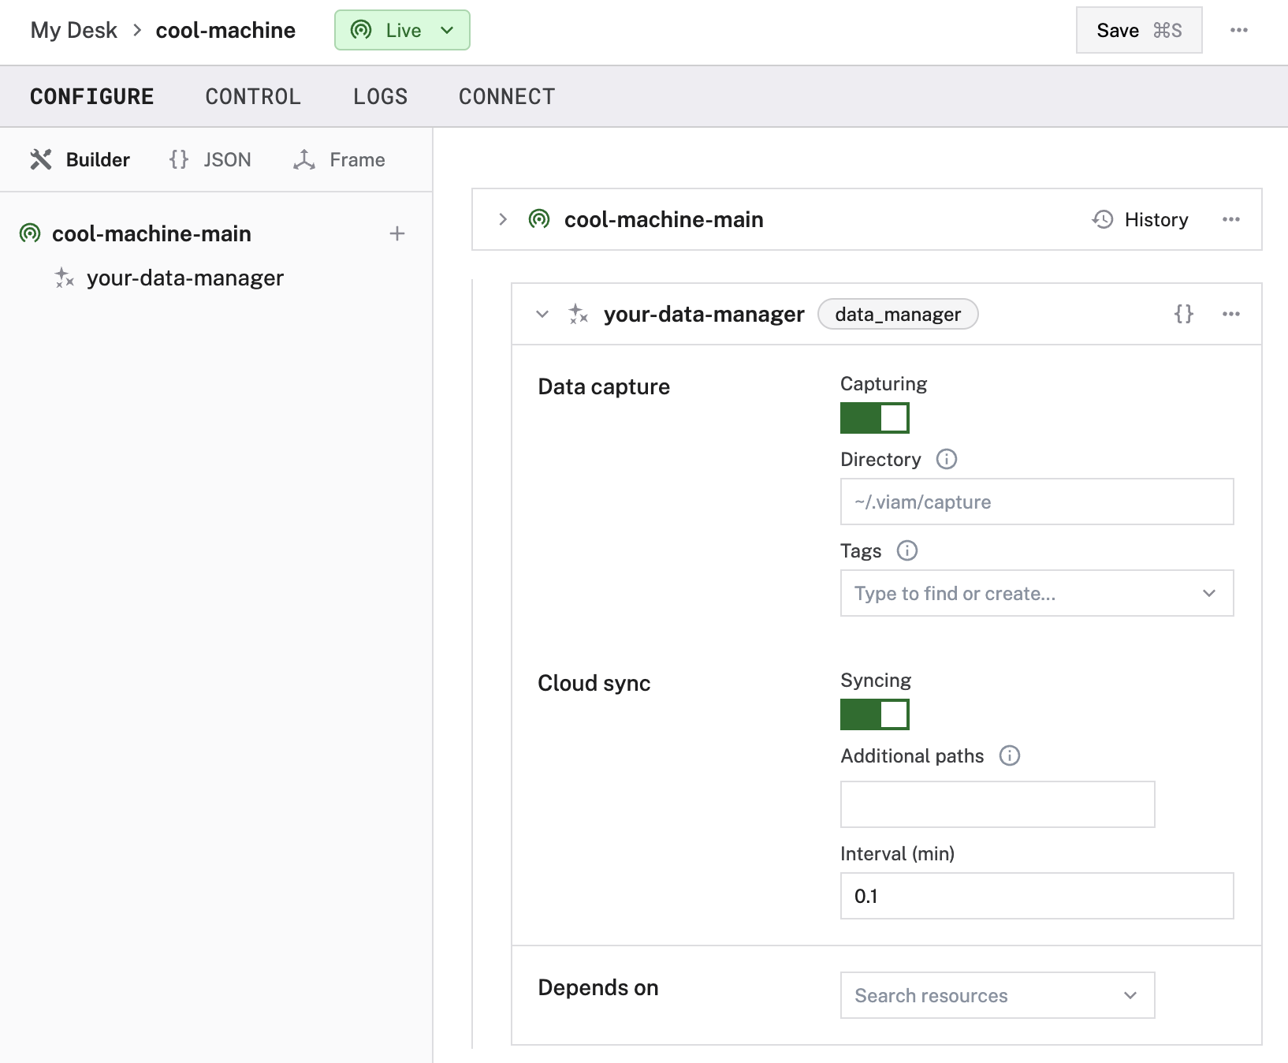This screenshot has width=1288, height=1063.
Task: Open the Tags combo box
Action: (x=1036, y=593)
